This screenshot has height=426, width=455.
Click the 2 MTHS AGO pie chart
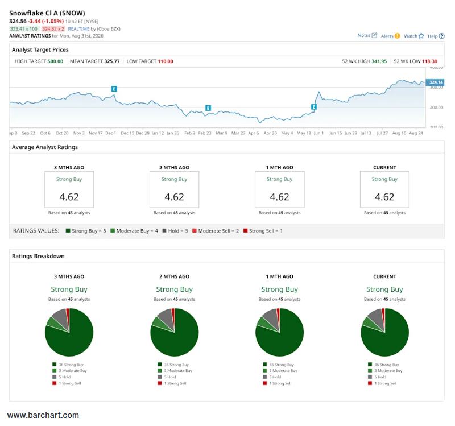coord(175,332)
